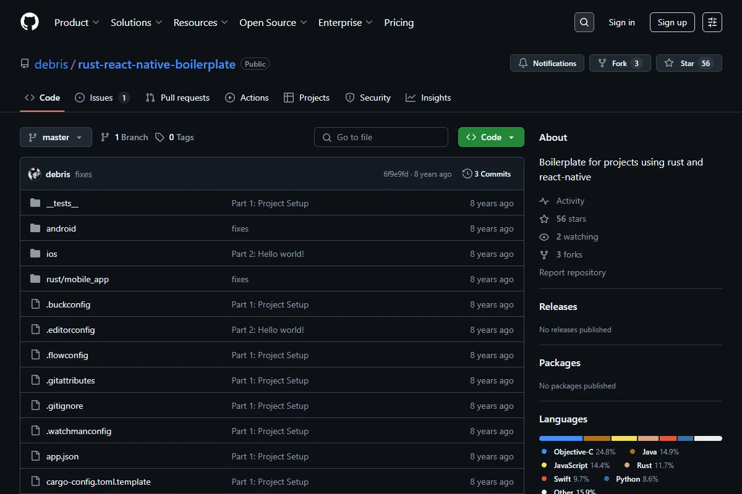
Task: Expand the Product menu in header
Action: click(x=77, y=22)
